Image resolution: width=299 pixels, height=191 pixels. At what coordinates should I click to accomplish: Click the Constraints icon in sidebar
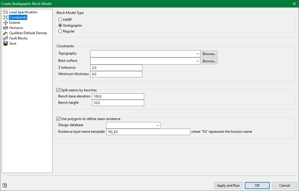coord(5,17)
